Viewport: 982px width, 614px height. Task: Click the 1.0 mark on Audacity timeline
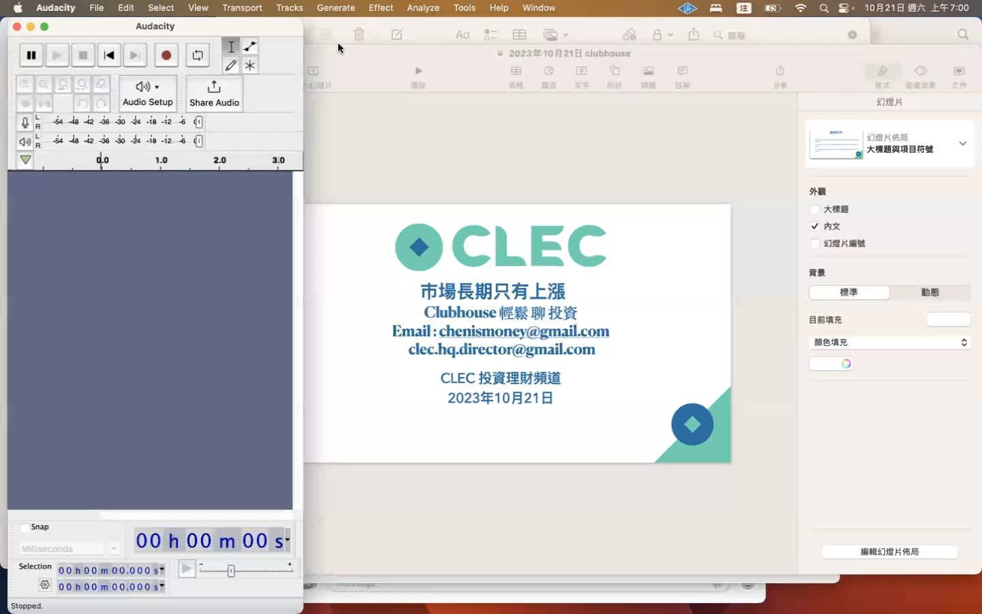click(x=161, y=160)
